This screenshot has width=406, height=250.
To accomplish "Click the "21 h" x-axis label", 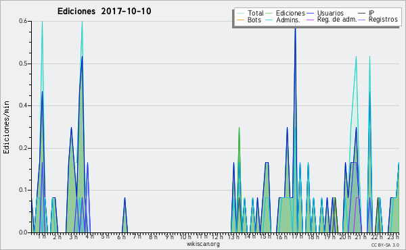I will pyautogui.click(x=361, y=236).
